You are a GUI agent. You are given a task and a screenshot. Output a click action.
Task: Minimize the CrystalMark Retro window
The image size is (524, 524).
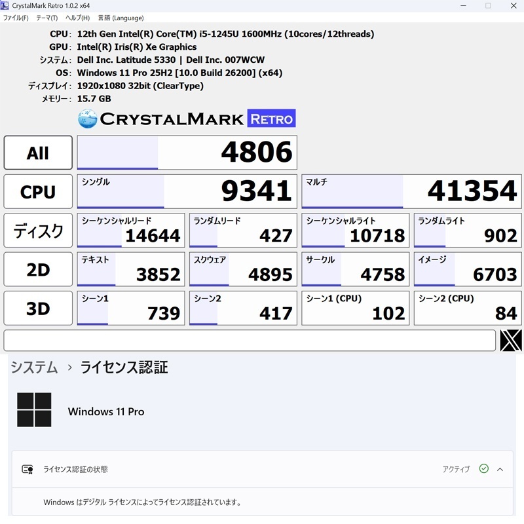coord(463,6)
